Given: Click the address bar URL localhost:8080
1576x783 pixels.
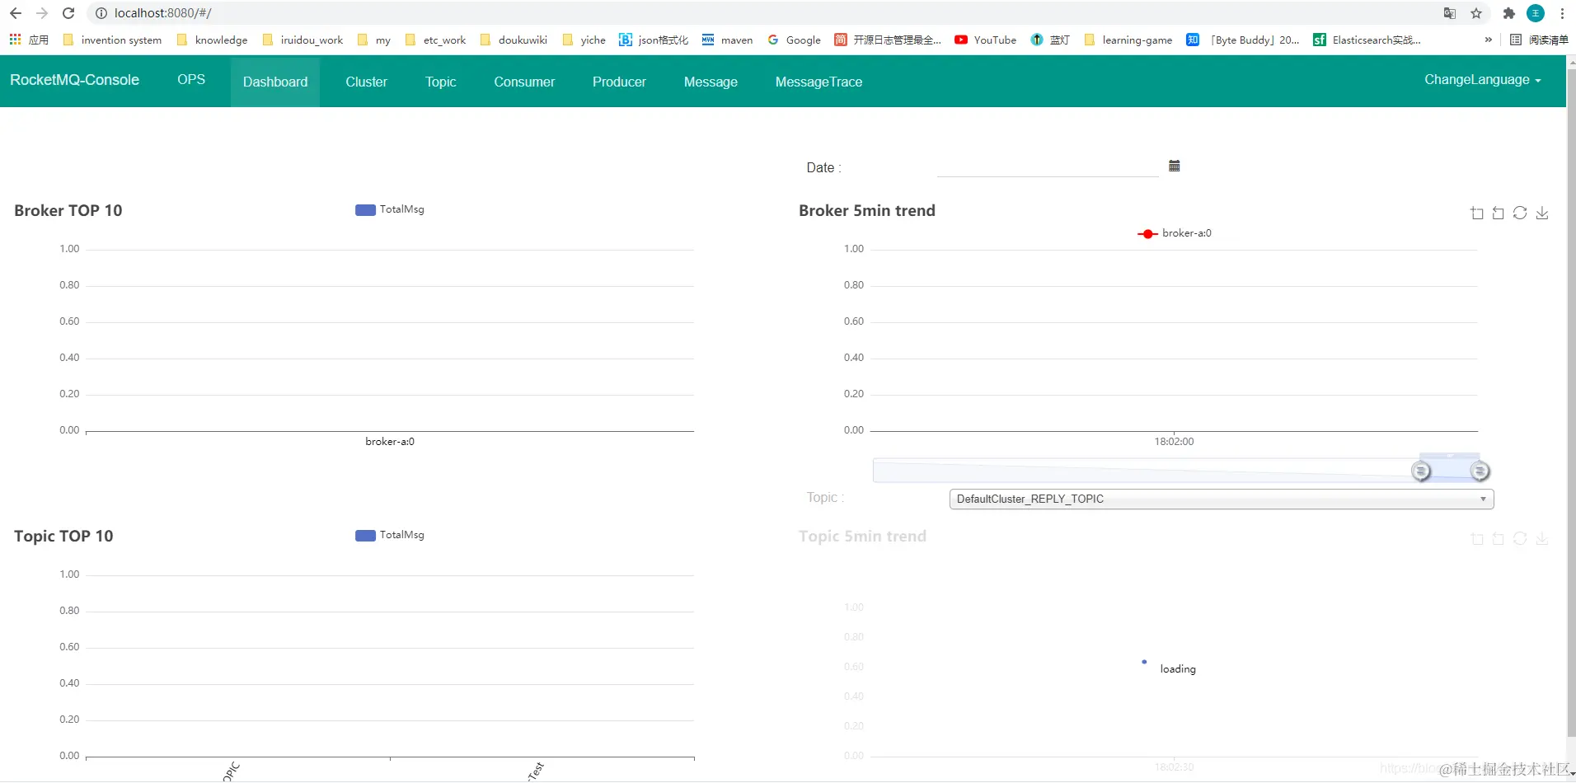Looking at the screenshot, I should (x=162, y=13).
